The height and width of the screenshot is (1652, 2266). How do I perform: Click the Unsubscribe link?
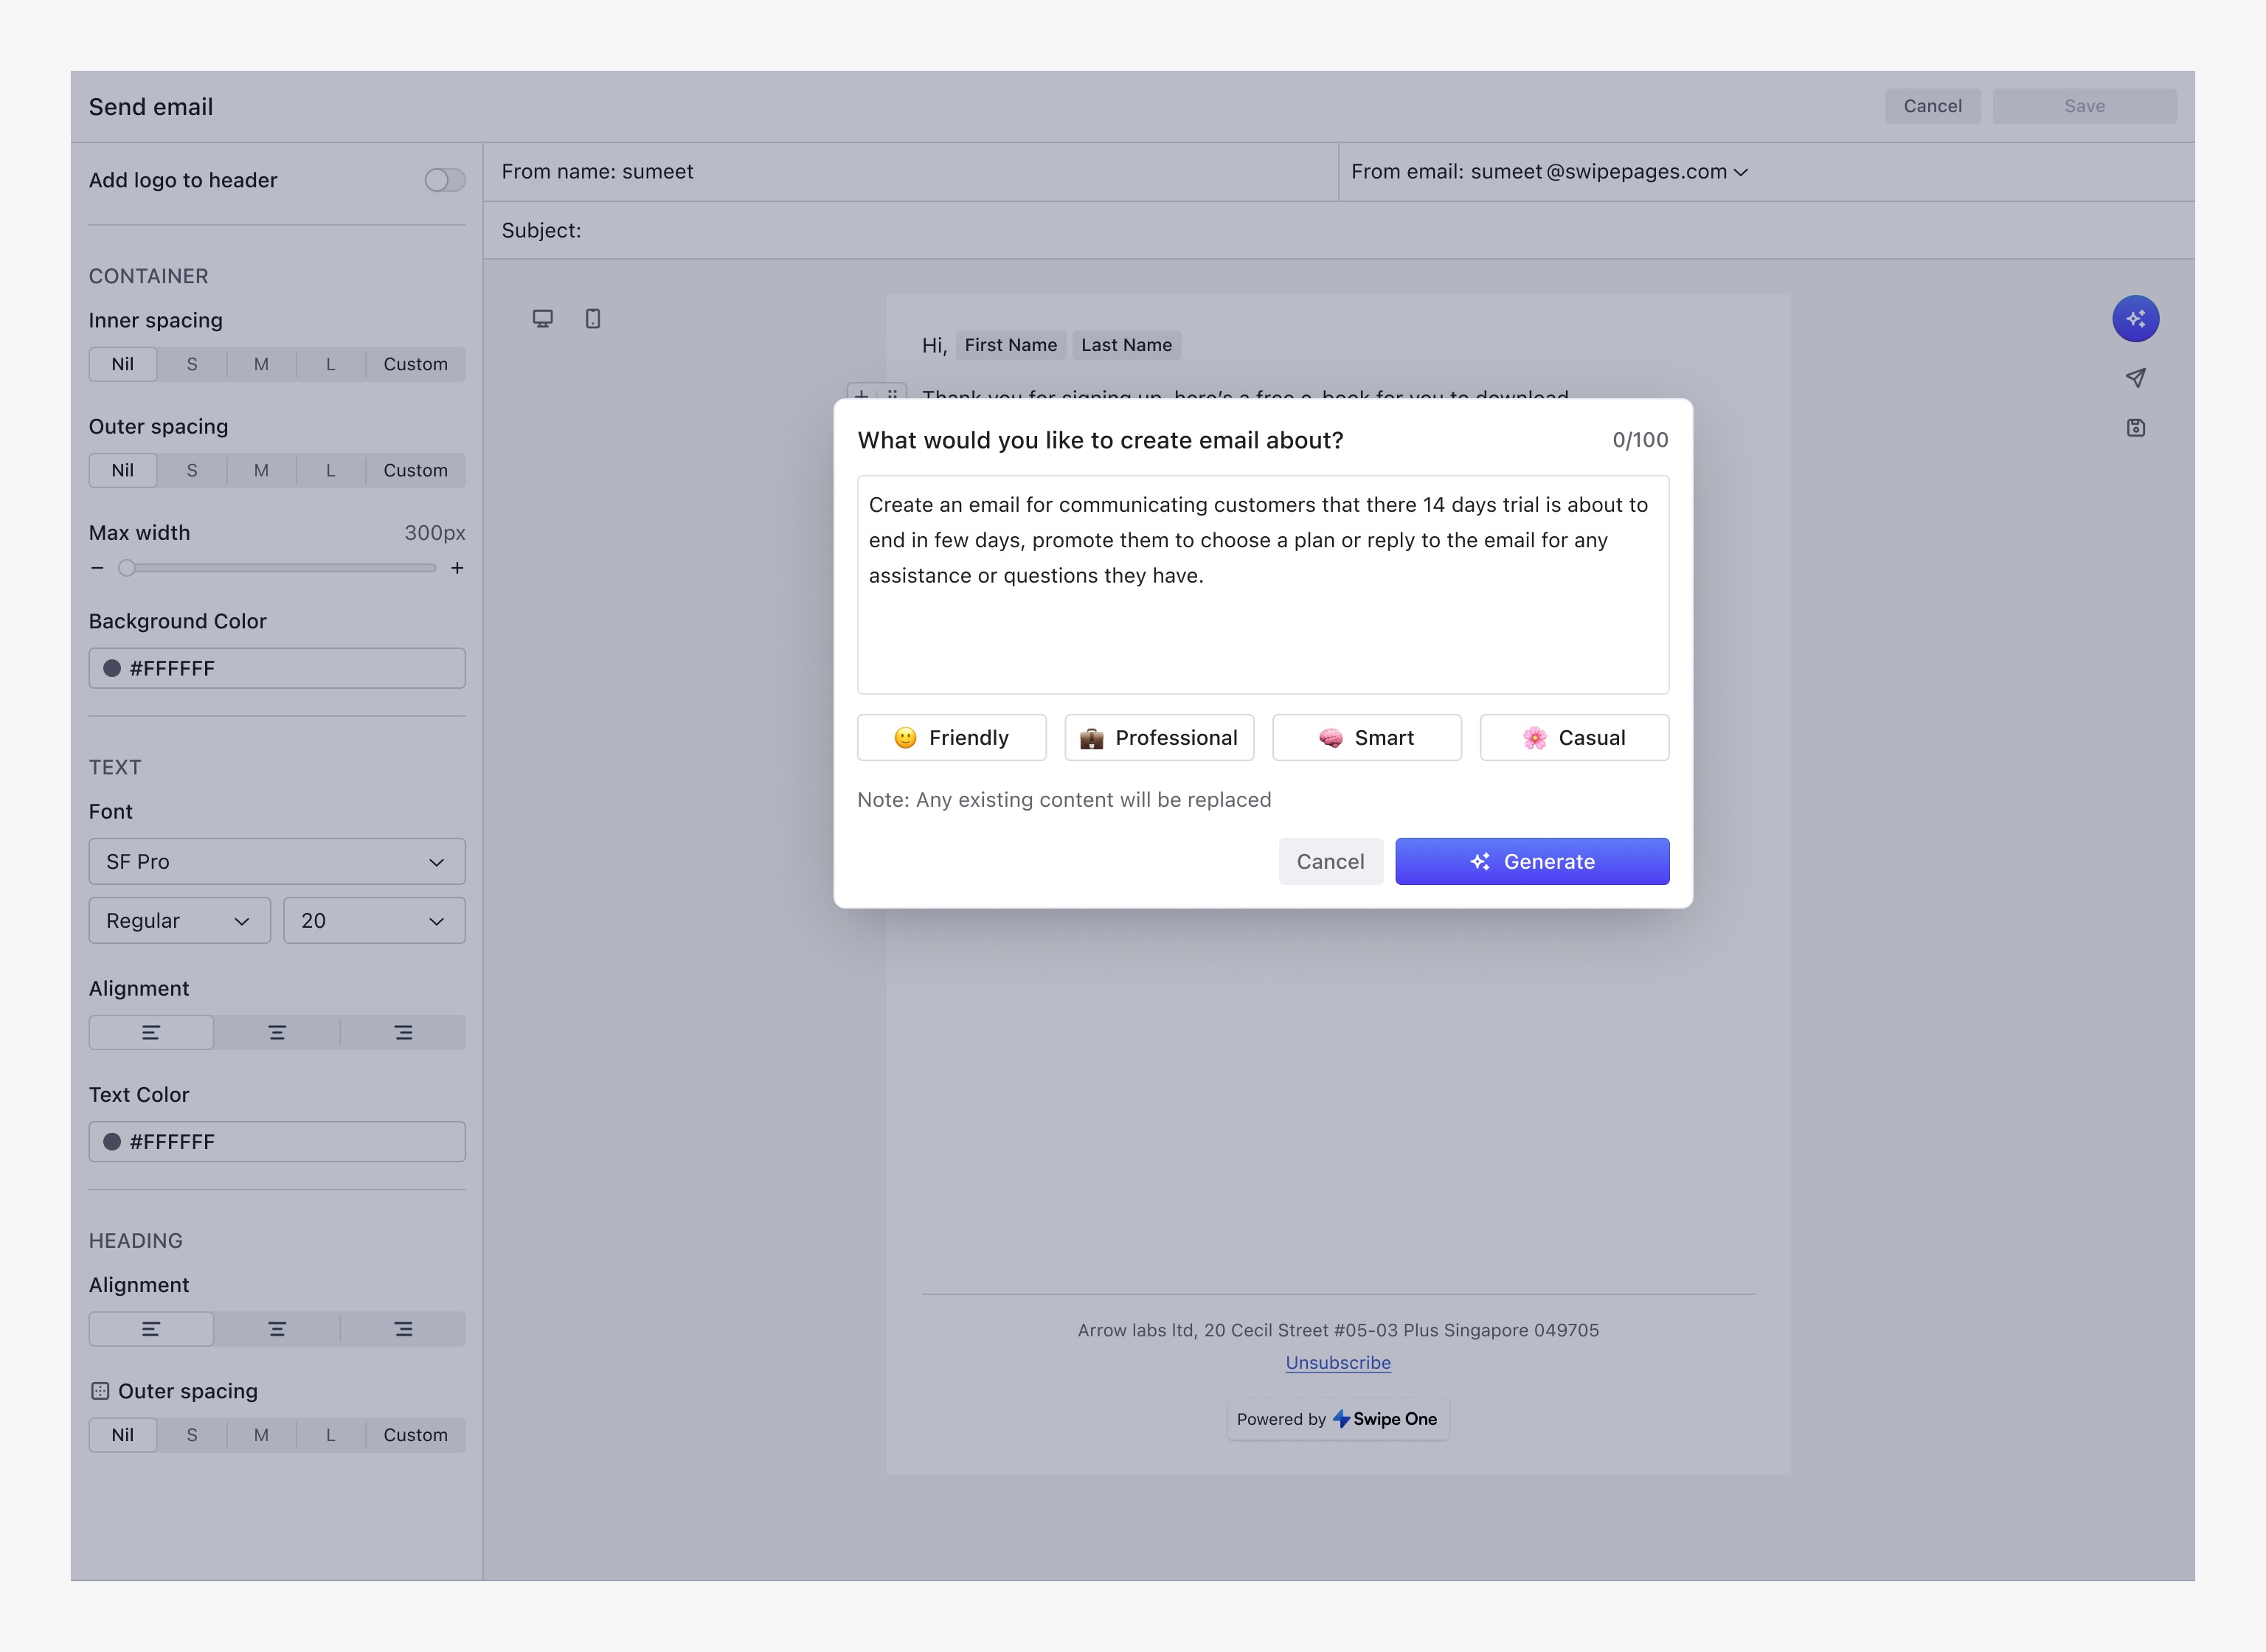[x=1338, y=1362]
